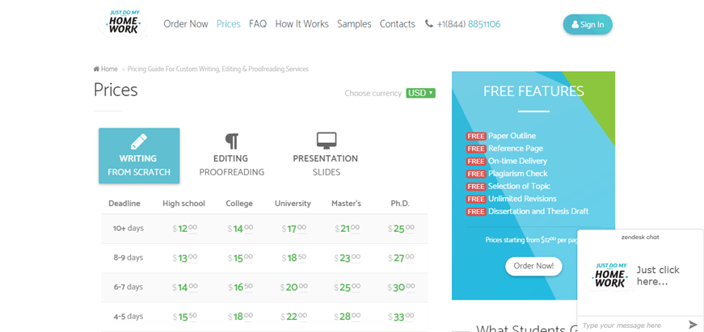Image resolution: width=704 pixels, height=332 pixels.
Task: Open How It Works page
Action: [301, 23]
